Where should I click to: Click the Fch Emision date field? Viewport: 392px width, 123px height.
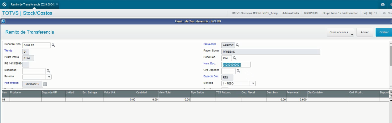coord(32,84)
